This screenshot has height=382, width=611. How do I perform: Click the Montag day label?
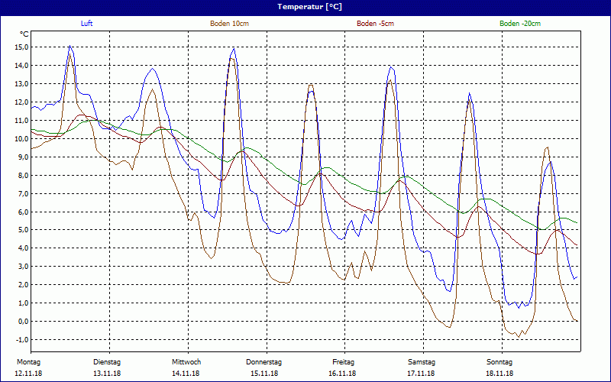coord(28,362)
